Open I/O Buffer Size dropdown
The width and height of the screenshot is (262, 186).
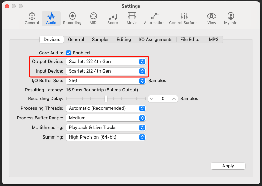pyautogui.click(x=106, y=81)
